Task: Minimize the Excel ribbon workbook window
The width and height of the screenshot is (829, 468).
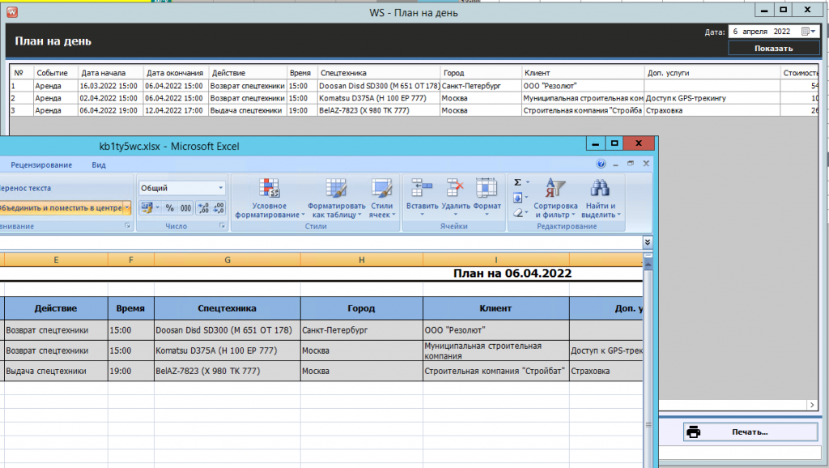Action: pos(615,164)
